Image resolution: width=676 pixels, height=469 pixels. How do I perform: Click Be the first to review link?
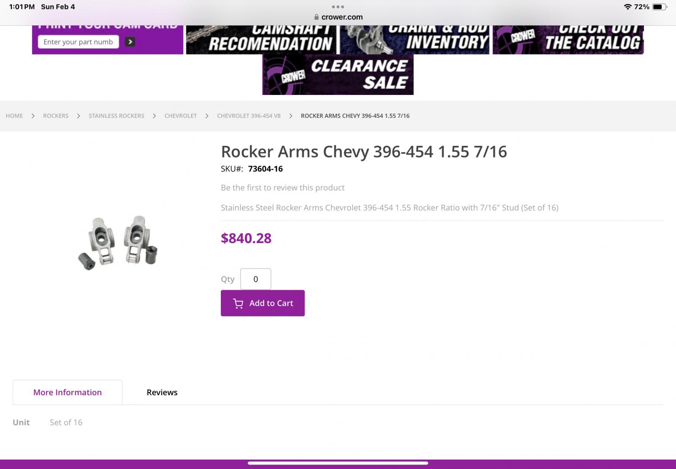point(283,188)
